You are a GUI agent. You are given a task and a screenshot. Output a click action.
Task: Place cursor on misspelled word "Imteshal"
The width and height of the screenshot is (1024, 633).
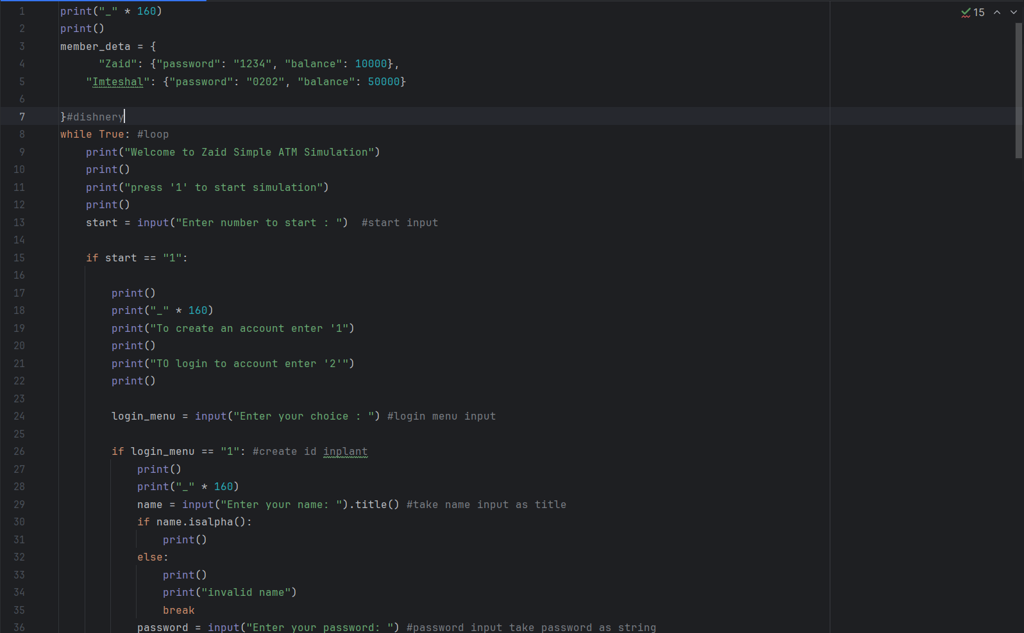point(118,82)
